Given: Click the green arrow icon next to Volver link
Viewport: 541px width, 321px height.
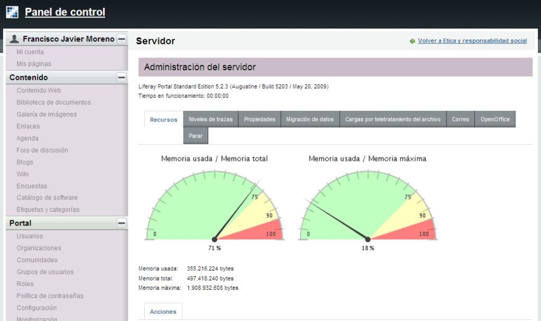Looking at the screenshot, I should (412, 41).
